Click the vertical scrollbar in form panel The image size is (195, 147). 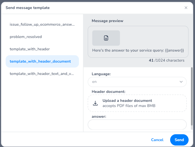tap(191, 97)
